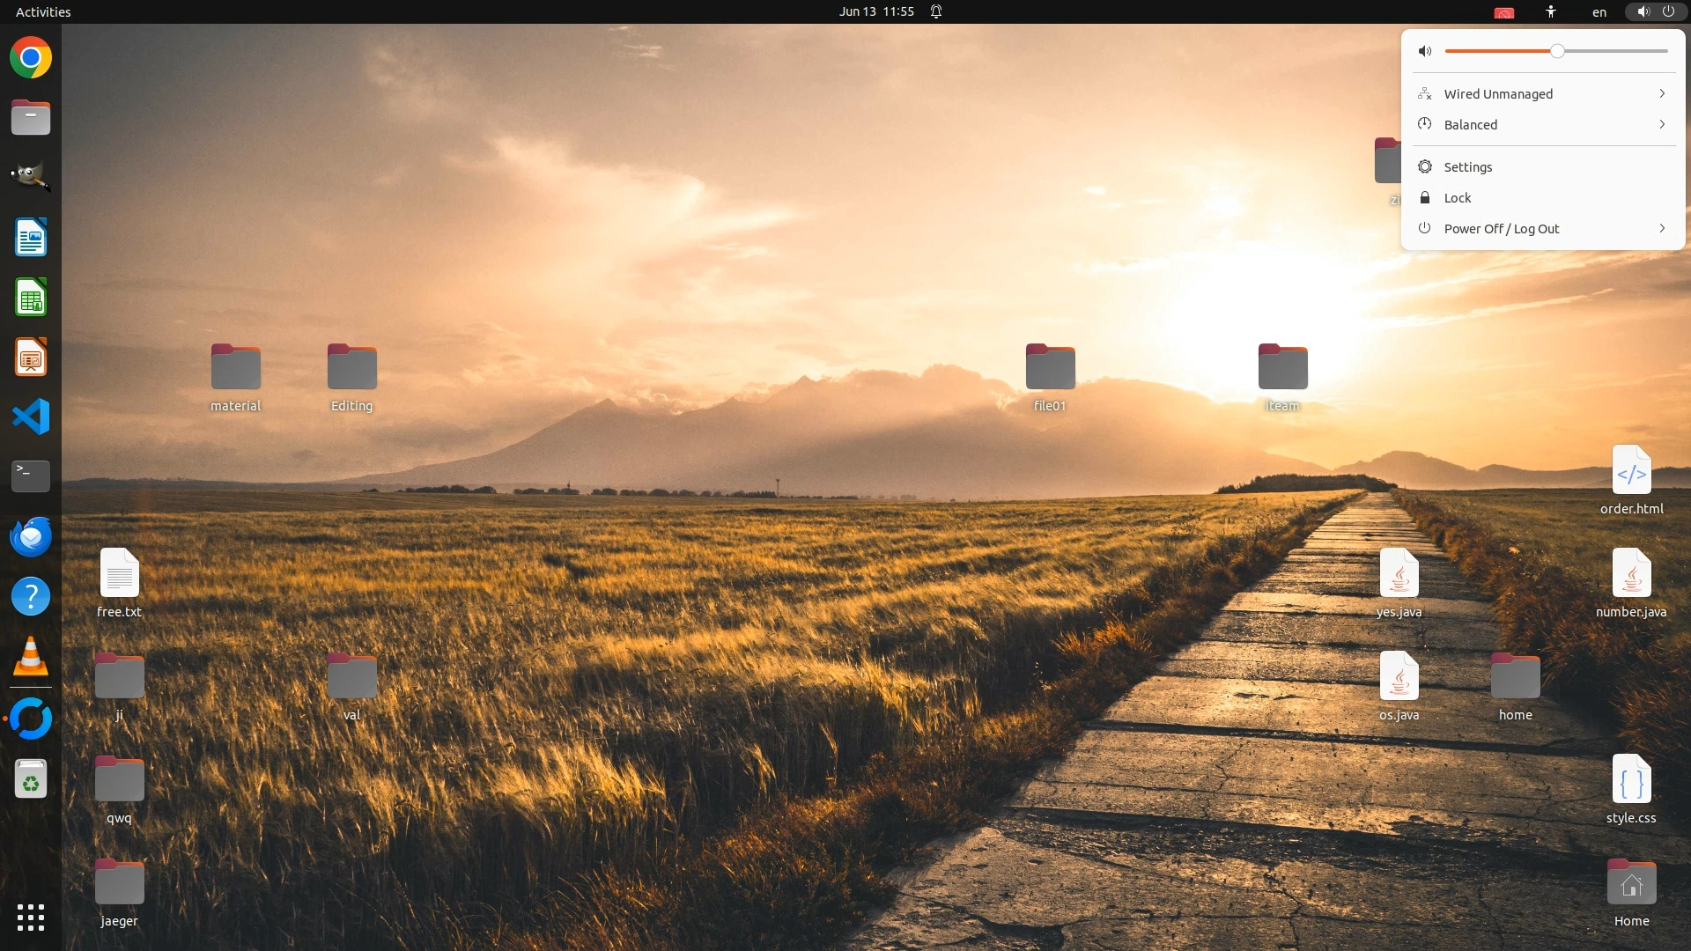Launch GIMP from the dock
The width and height of the screenshot is (1691, 951).
pos(31,177)
